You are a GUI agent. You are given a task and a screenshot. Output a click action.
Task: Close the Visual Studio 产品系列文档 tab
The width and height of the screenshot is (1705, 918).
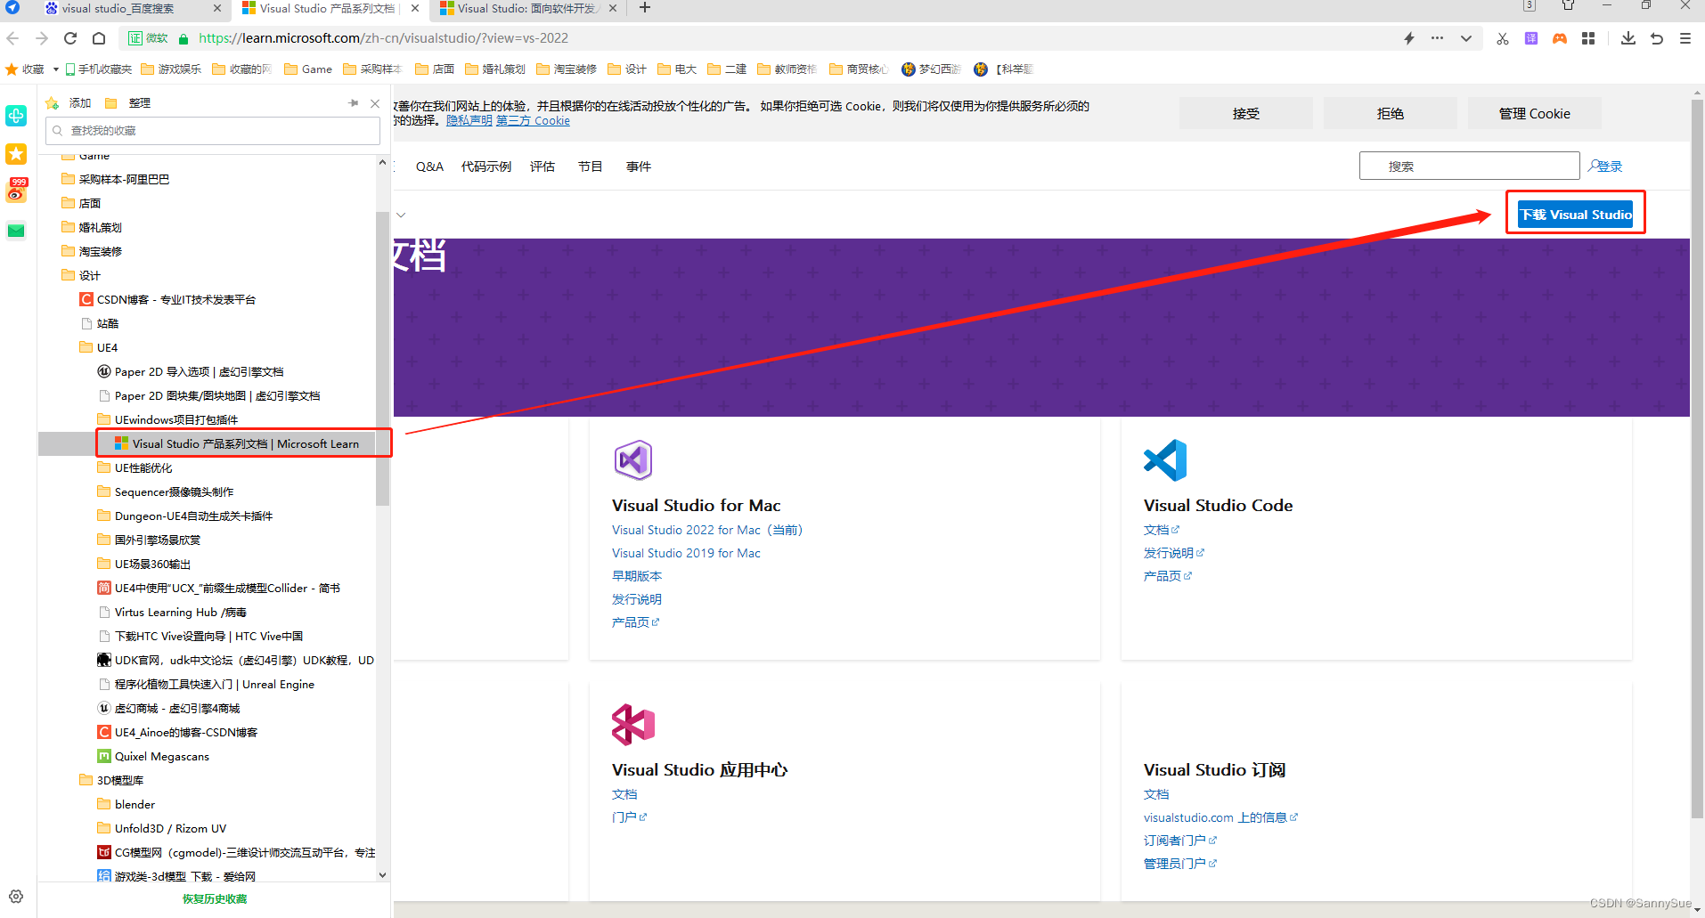(415, 8)
